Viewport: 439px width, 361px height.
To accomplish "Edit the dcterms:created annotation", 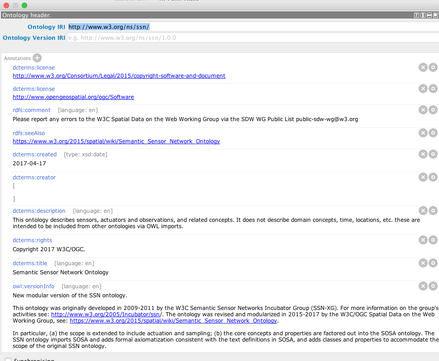I will pyautogui.click(x=433, y=154).
